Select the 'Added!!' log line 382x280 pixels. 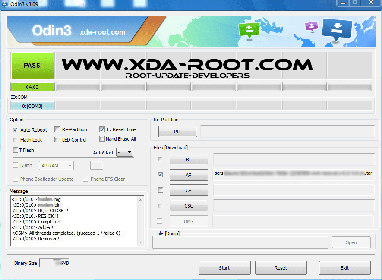point(33,227)
